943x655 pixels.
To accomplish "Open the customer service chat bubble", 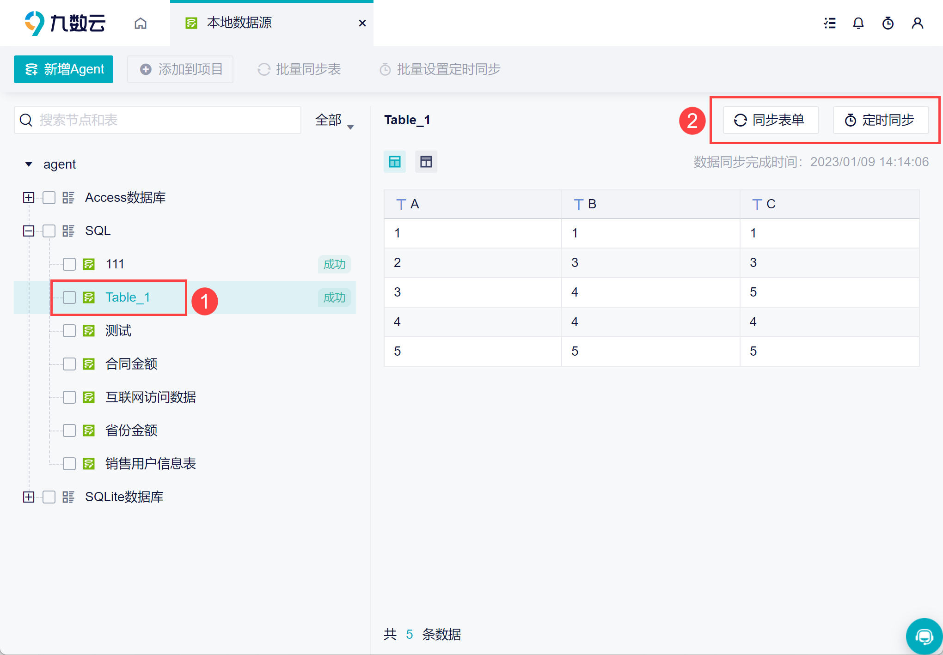I will point(924,637).
